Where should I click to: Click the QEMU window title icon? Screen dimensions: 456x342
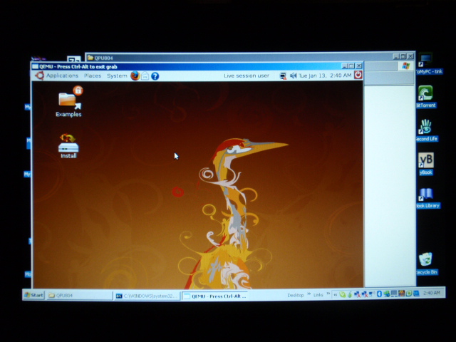click(36, 66)
